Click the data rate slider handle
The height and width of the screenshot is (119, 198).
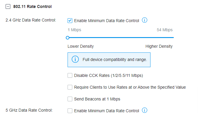[68, 37]
